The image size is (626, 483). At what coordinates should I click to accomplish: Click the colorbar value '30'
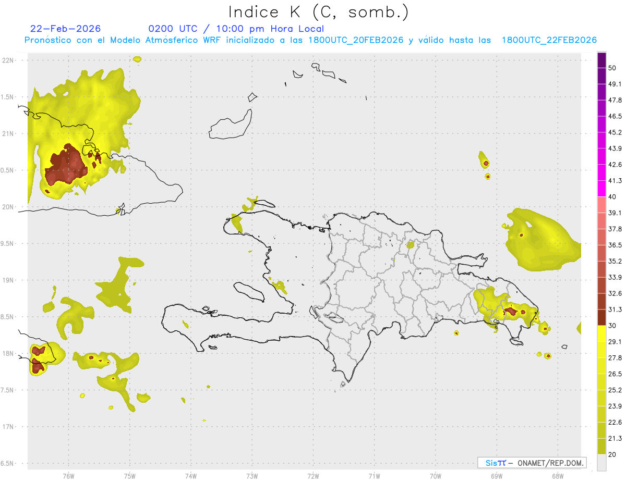click(x=612, y=326)
